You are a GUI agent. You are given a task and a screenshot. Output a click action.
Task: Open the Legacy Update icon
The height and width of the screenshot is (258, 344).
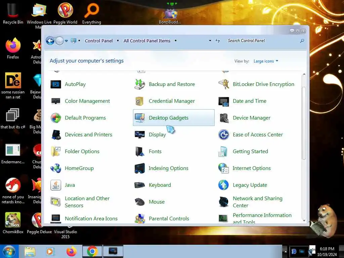pos(224,185)
